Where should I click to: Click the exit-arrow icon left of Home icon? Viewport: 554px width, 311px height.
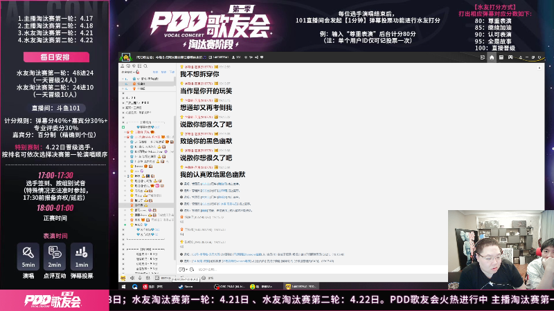[482, 57]
